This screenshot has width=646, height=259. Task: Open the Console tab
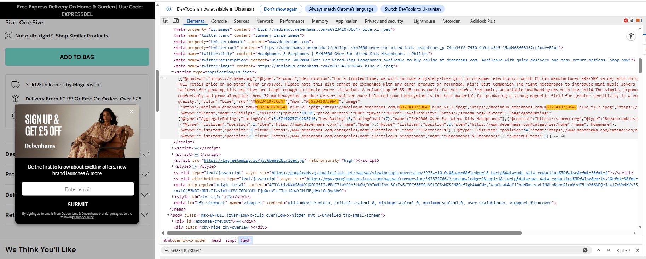point(219,21)
